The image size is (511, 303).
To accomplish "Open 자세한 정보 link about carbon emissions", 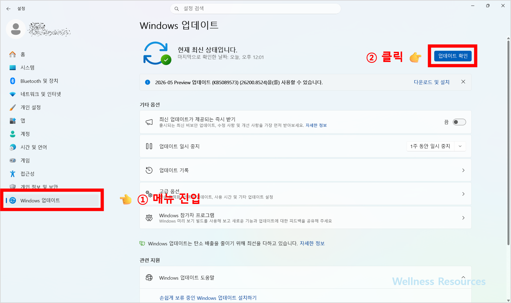I will (x=312, y=243).
